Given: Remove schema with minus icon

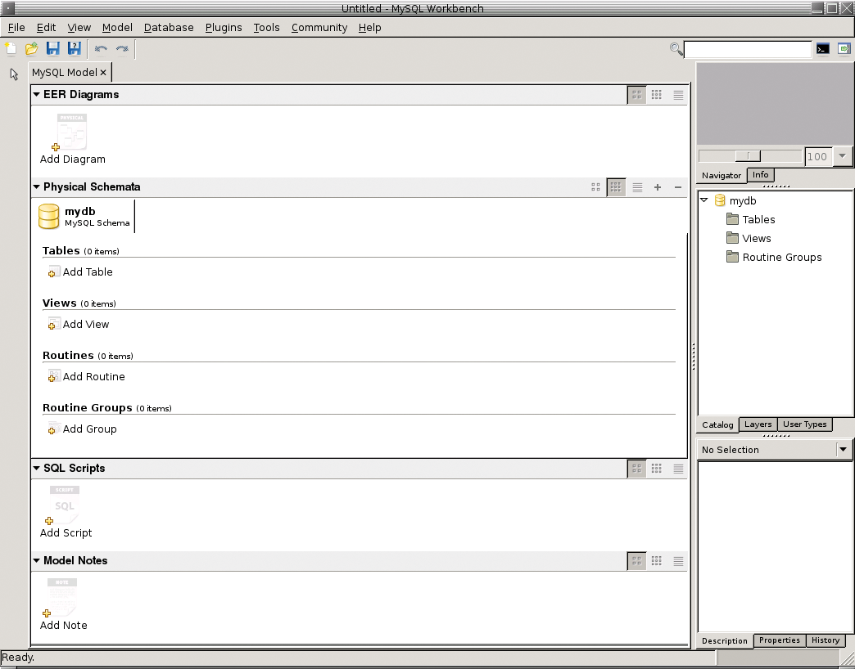Looking at the screenshot, I should click(678, 187).
